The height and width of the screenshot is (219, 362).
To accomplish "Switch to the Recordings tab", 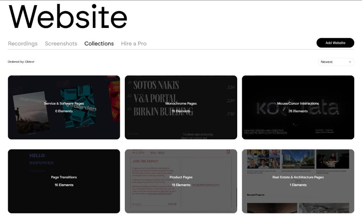I will [x=23, y=44].
